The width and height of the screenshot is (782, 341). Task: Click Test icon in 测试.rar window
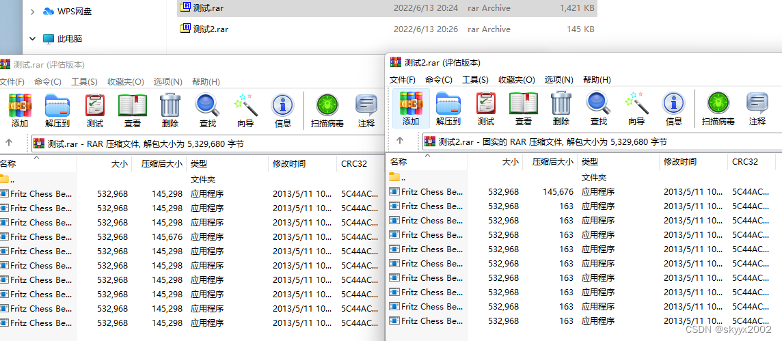pos(95,111)
